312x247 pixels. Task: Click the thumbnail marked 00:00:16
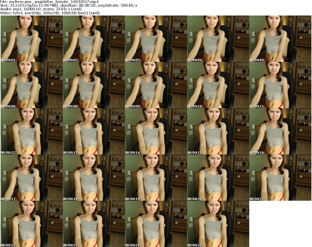point(280,132)
